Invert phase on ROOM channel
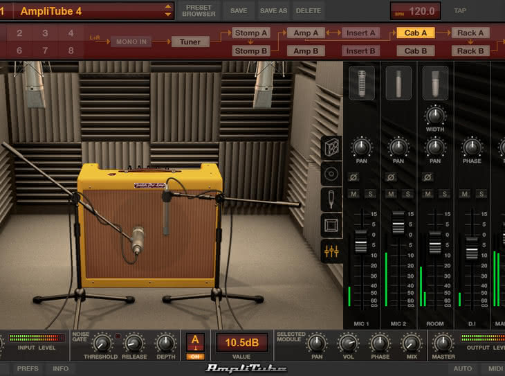This screenshot has height=376, width=505. pos(428,177)
